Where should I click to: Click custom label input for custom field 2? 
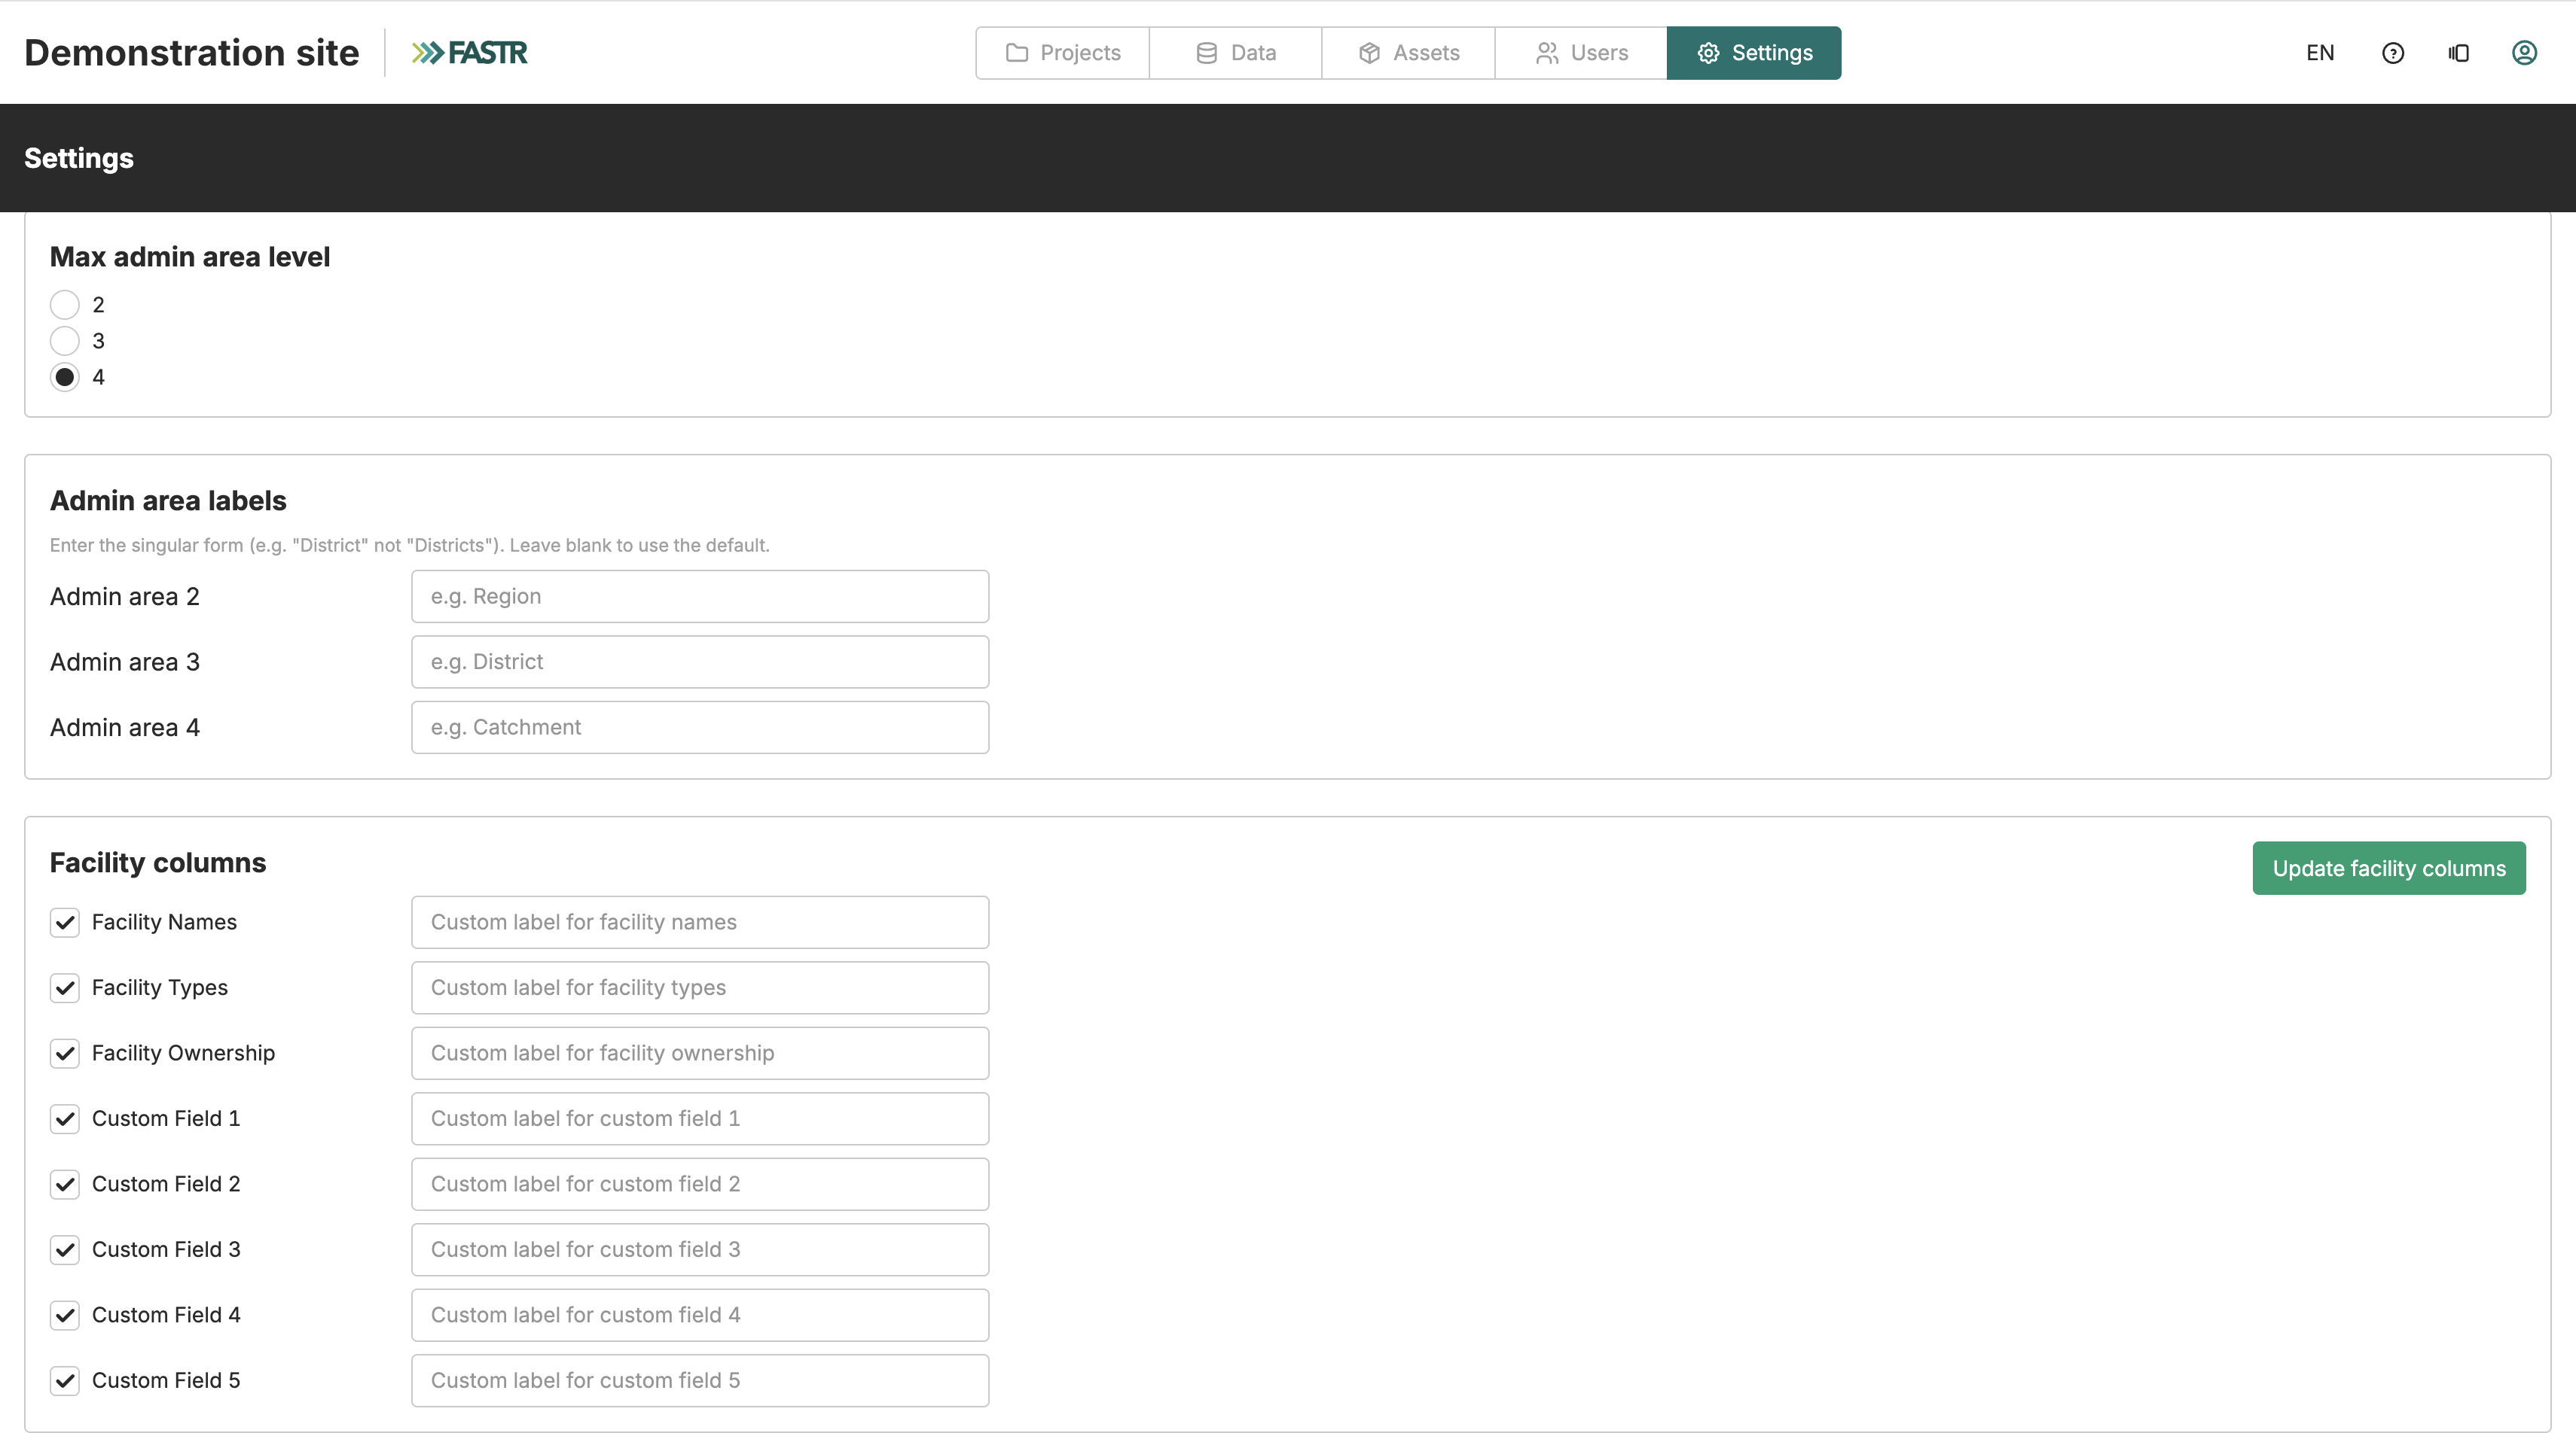click(700, 1184)
